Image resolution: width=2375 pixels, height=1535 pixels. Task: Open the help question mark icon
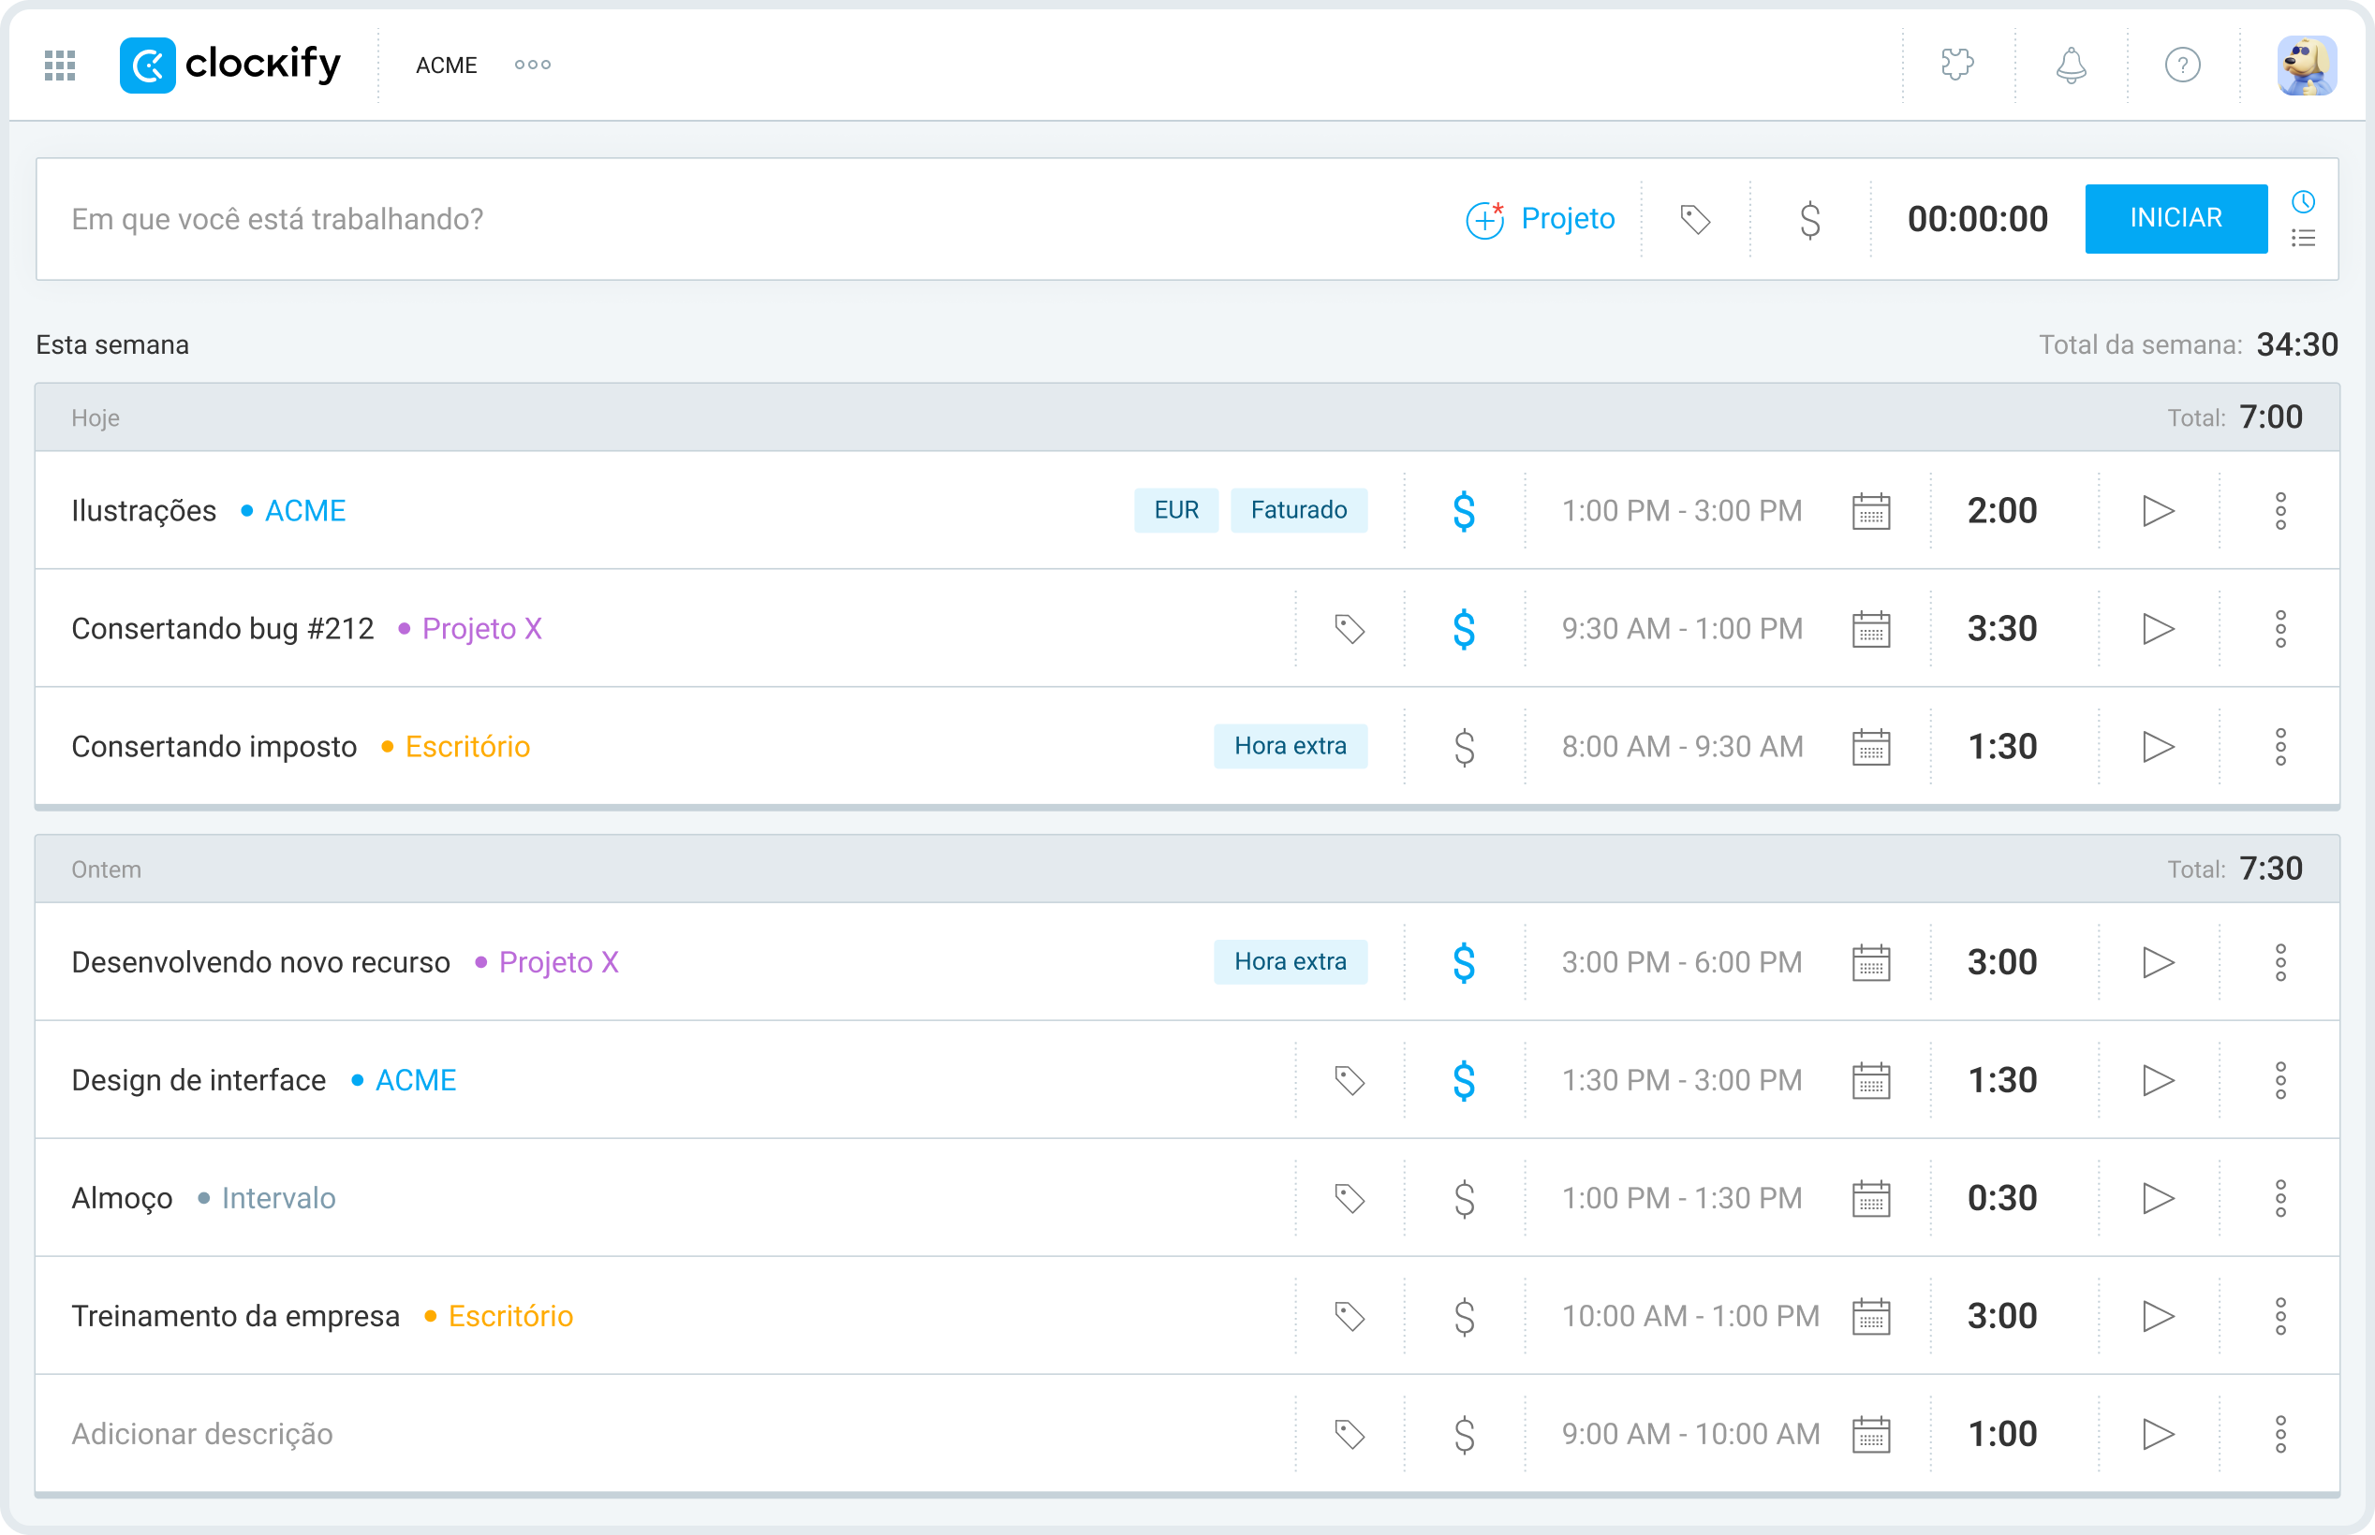(x=2183, y=66)
